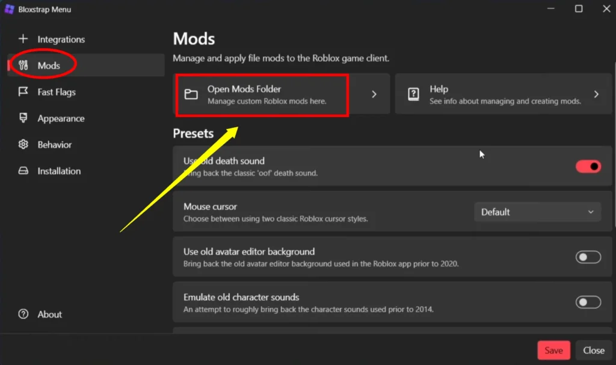
Task: Navigate to the Installation page
Action: 85,171
